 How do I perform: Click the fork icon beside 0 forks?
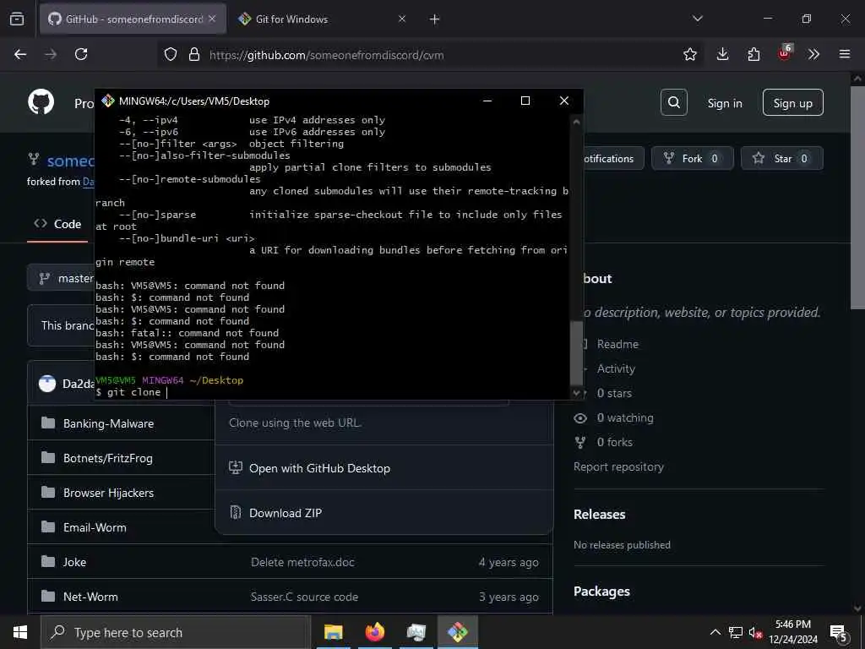point(580,443)
